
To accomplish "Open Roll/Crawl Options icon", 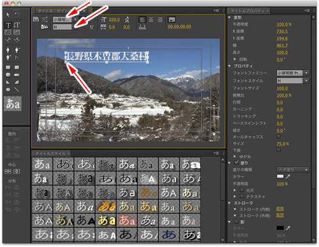I will coord(45,19).
